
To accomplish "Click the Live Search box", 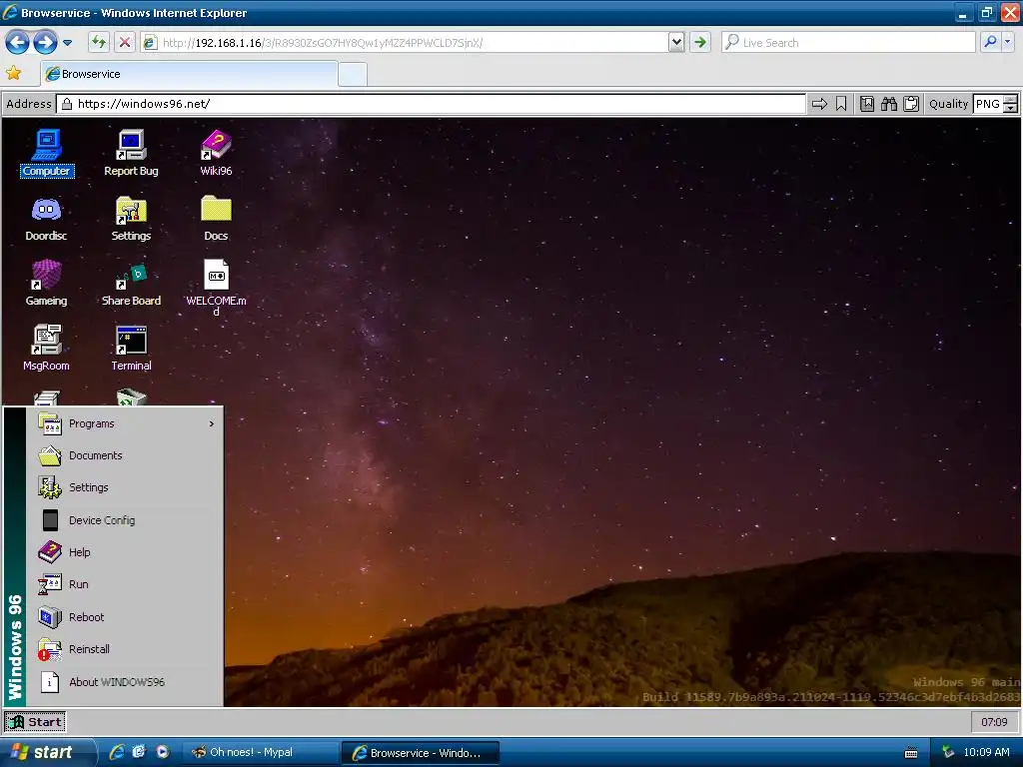I will point(848,43).
